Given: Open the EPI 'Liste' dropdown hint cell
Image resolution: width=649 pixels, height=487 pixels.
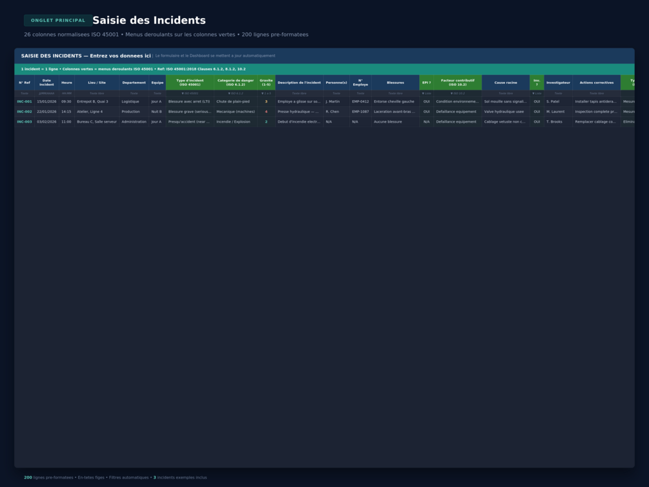Looking at the screenshot, I should (426, 94).
